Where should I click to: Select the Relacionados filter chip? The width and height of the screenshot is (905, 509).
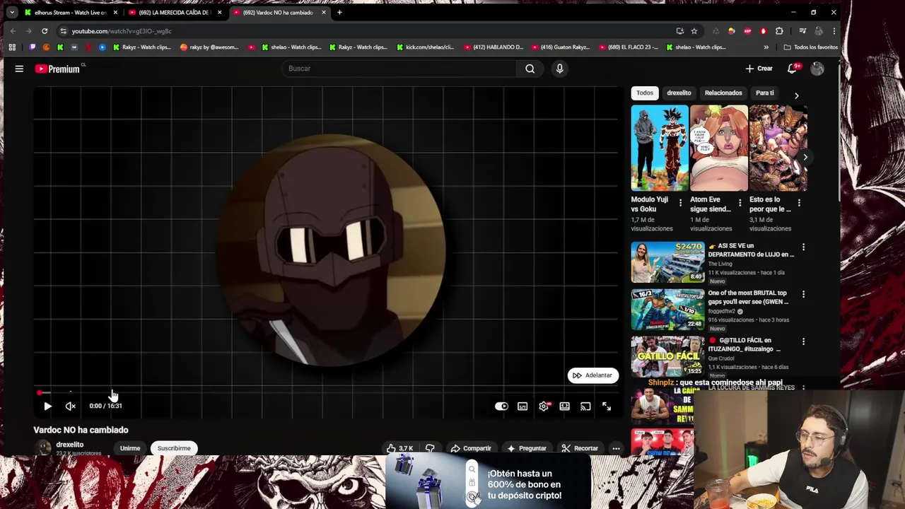click(x=723, y=93)
